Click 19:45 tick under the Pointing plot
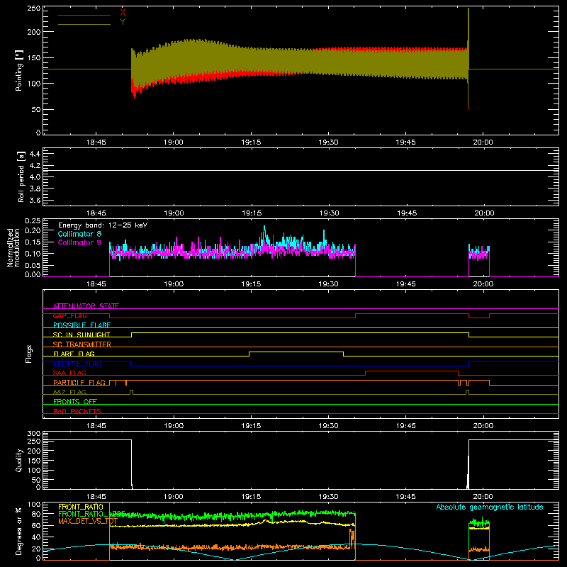567x567 pixels. click(x=405, y=142)
